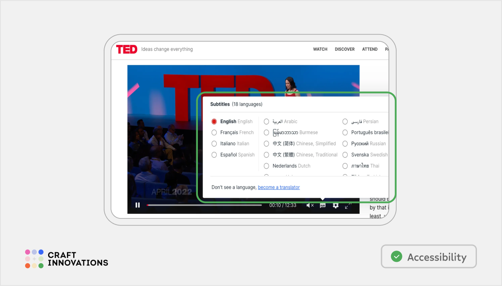Open the DISCOVER menu
The image size is (502, 286).
click(x=344, y=49)
